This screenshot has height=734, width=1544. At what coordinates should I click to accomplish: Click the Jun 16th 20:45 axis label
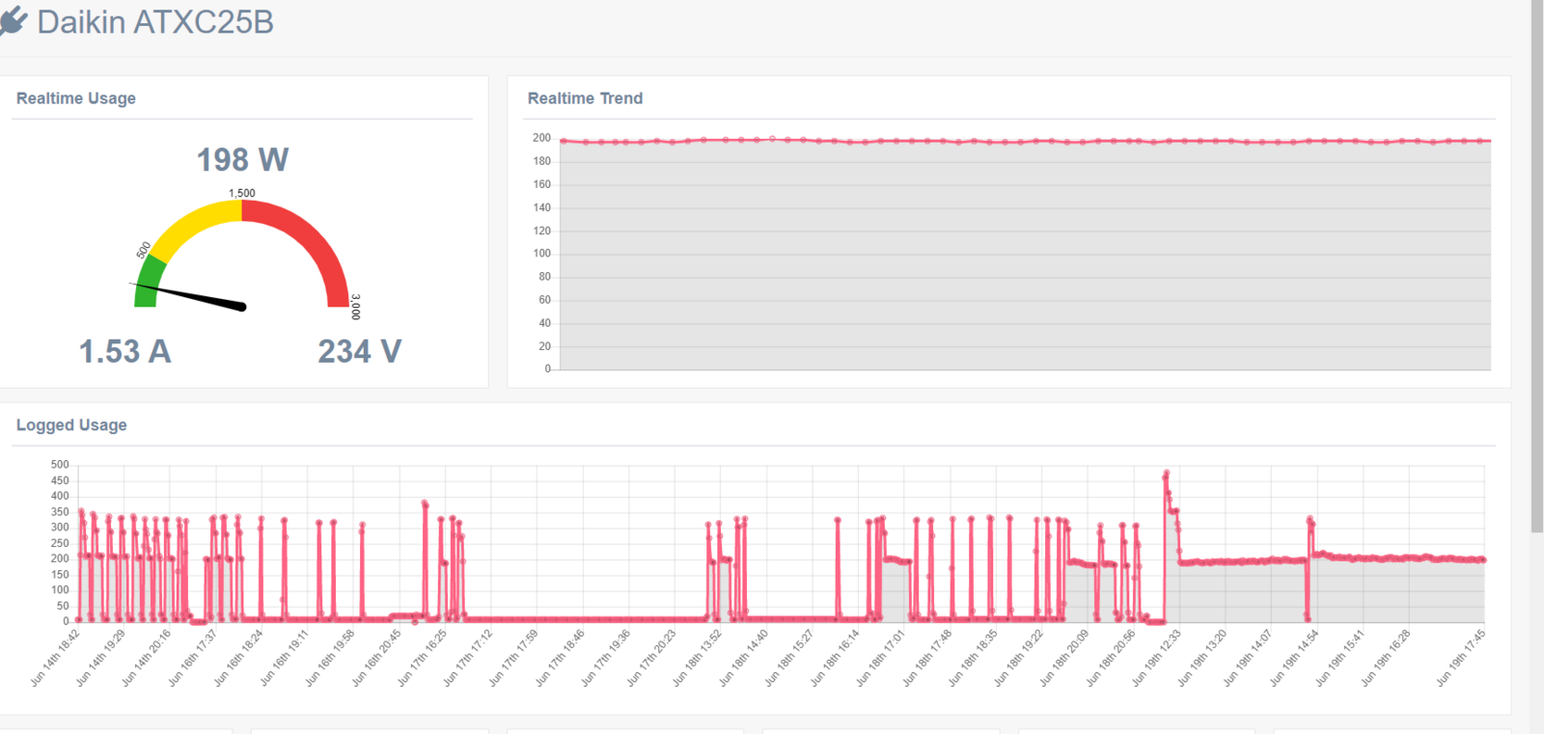pyautogui.click(x=376, y=657)
